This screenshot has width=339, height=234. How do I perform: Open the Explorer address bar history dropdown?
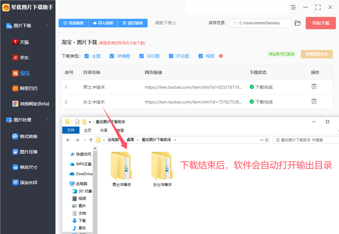click(262, 140)
